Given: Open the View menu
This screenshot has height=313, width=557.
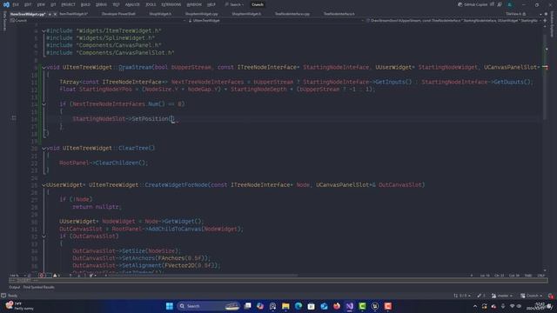Looking at the screenshot, I should [41, 4].
